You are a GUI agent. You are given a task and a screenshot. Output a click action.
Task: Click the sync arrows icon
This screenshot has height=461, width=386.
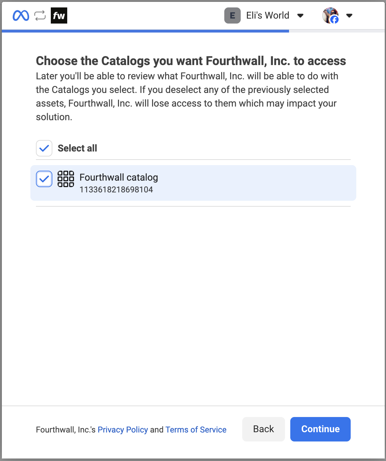40,15
